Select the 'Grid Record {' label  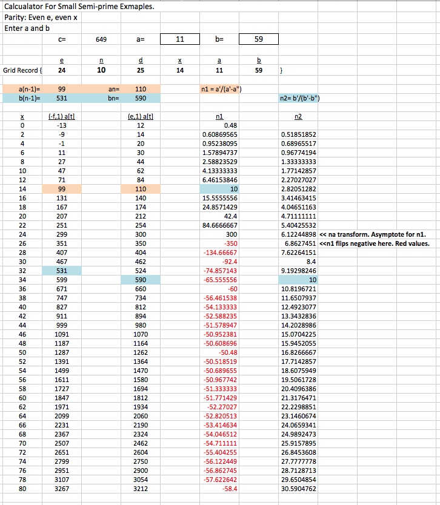click(22, 70)
